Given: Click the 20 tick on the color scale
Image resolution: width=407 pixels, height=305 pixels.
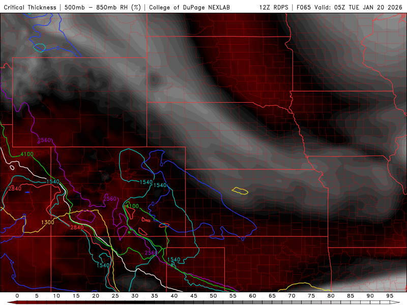Looking at the screenshot, I should [96, 296].
